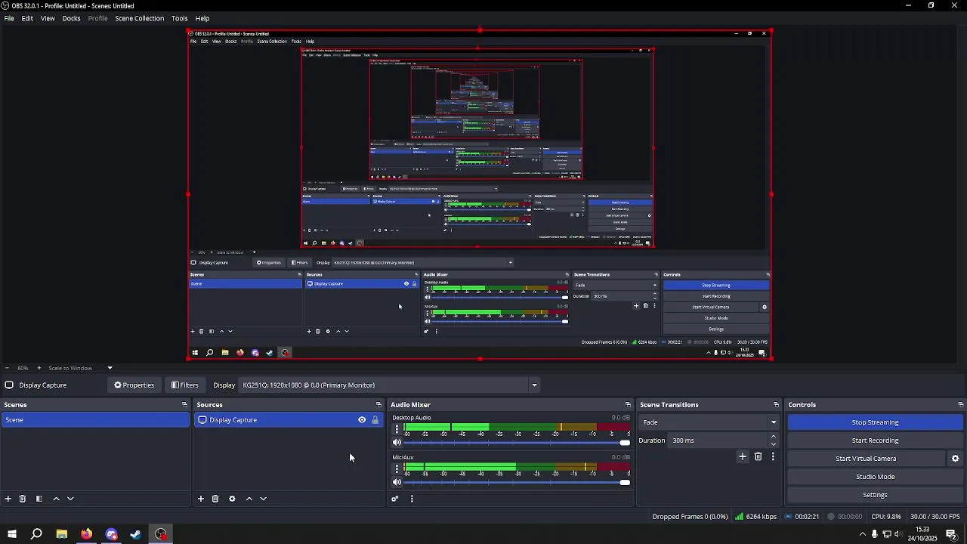Click the 6264 kbps status indicator
Viewport: 967px width, 544px height.
[756, 517]
